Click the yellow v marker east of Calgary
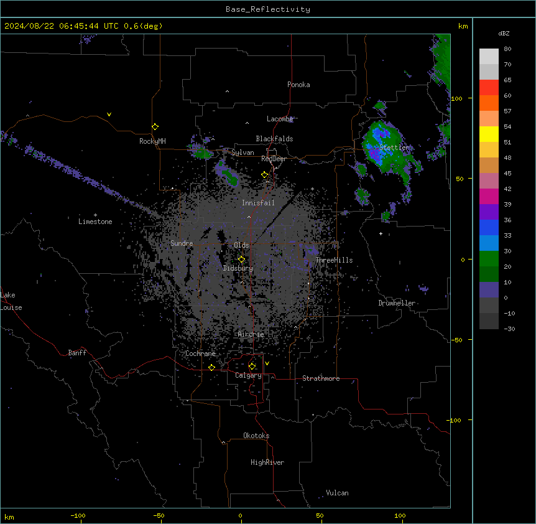The height and width of the screenshot is (524, 536). (x=267, y=363)
